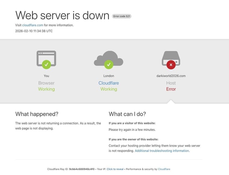229x175 pixels.
Task: Click the UTC timestamp text
Action: [34, 31]
